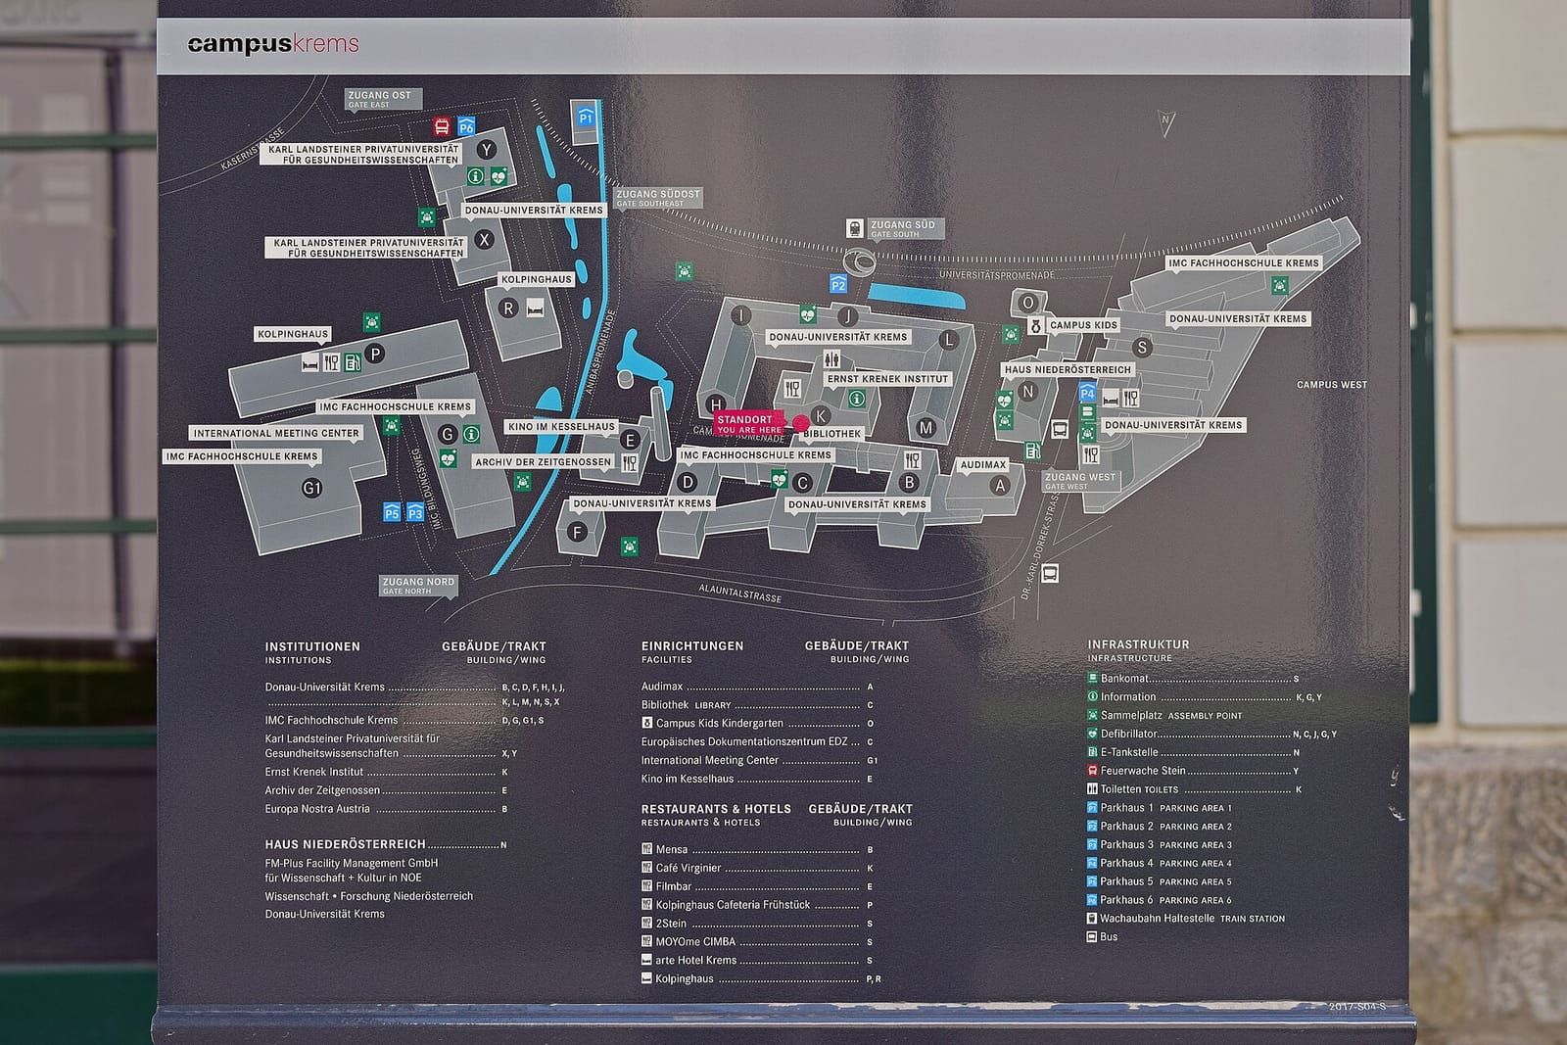Click the 'Ernst Krenek Institut' map label
The width and height of the screenshot is (1567, 1045).
click(888, 379)
